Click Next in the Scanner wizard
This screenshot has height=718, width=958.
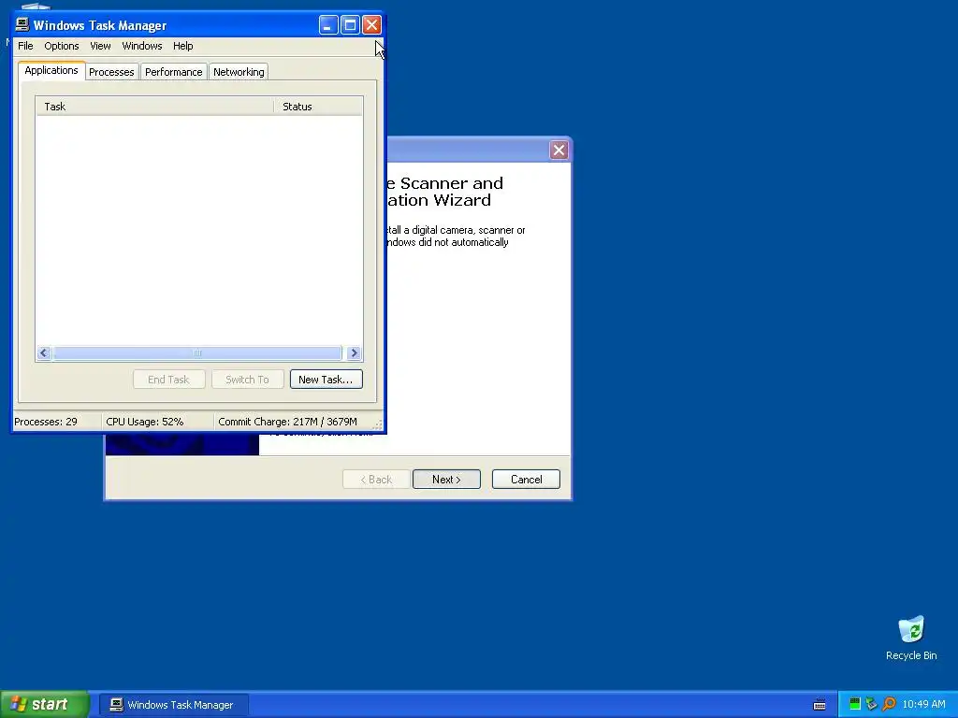point(446,480)
